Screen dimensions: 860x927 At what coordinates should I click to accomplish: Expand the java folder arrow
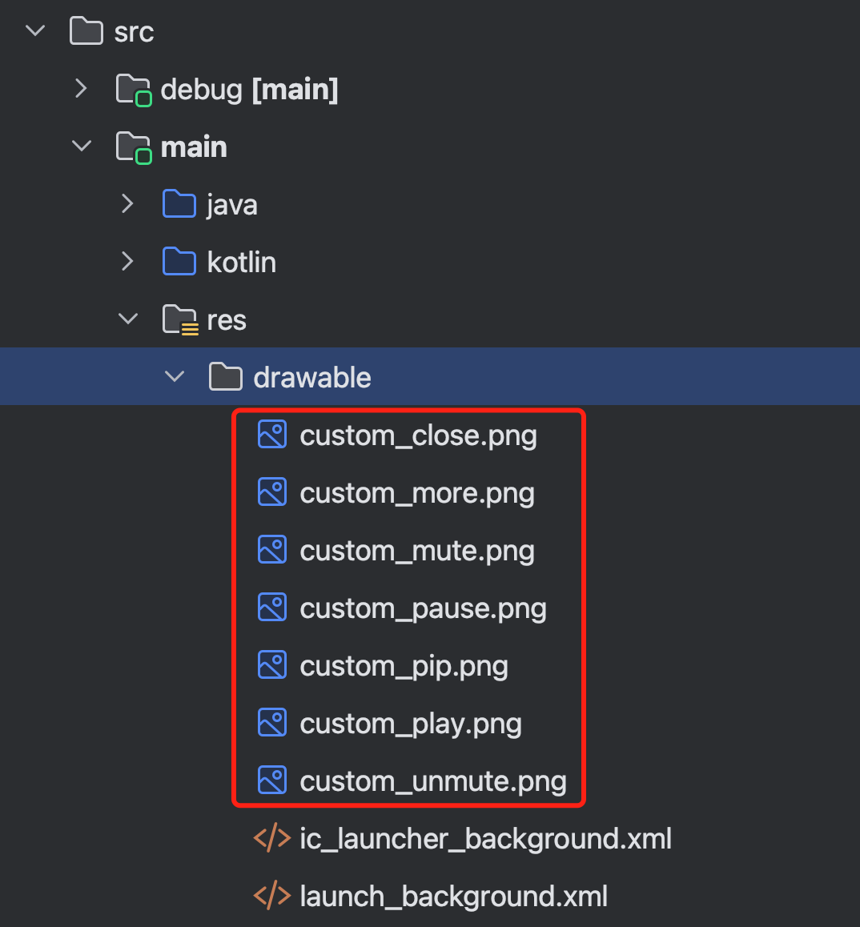click(x=128, y=205)
